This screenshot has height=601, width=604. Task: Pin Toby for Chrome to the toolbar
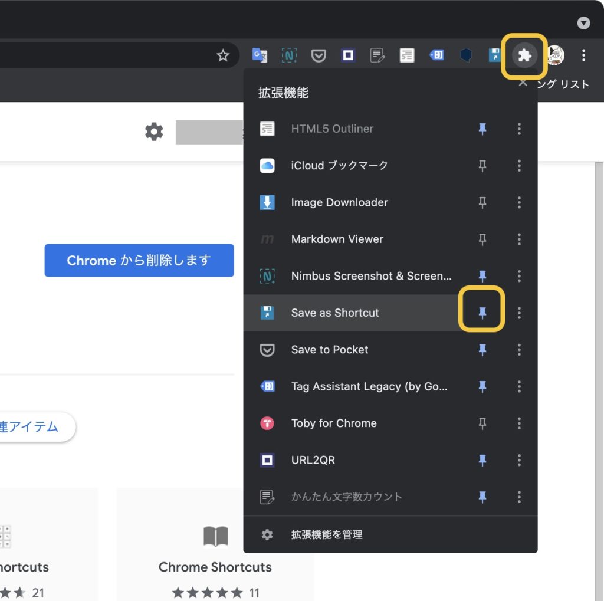tap(482, 423)
